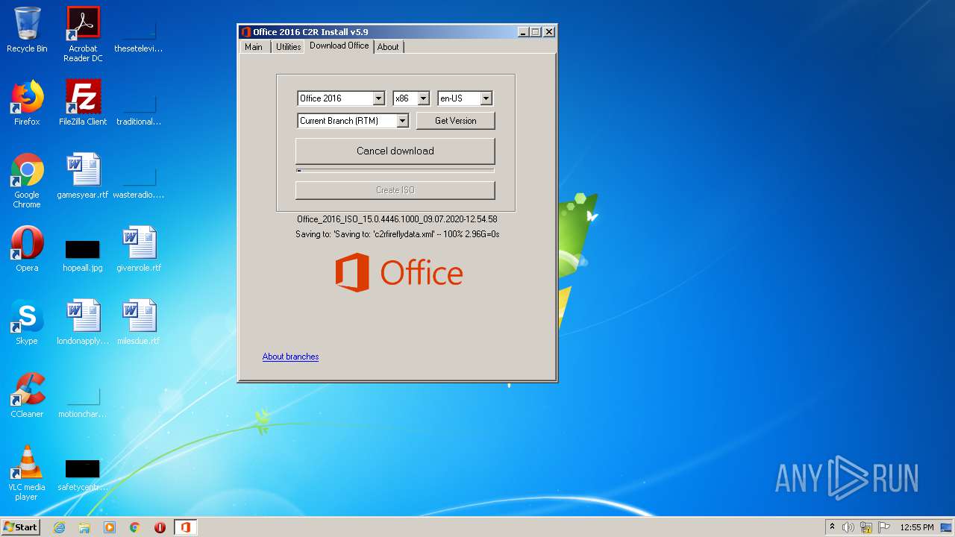This screenshot has height=537, width=955.
Task: Select the Download Office tab
Action: coord(339,45)
